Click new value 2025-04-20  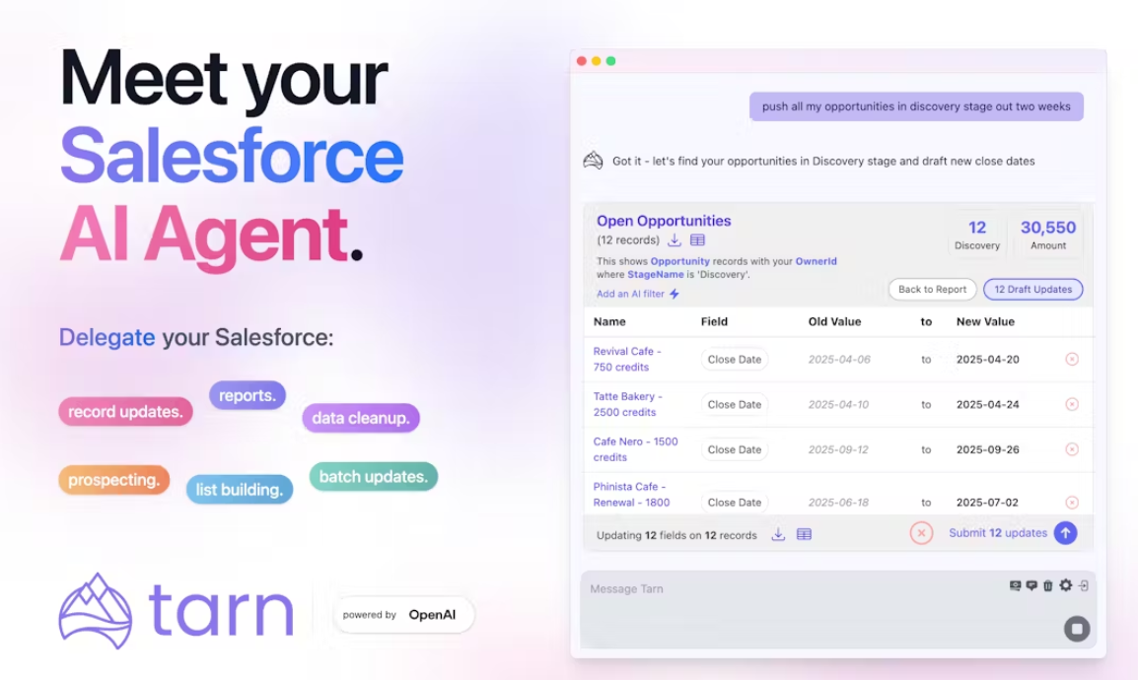[988, 359]
